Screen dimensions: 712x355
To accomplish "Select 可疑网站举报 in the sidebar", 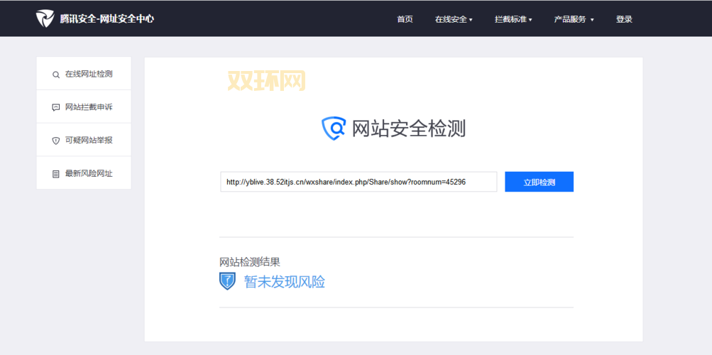I will 84,140.
